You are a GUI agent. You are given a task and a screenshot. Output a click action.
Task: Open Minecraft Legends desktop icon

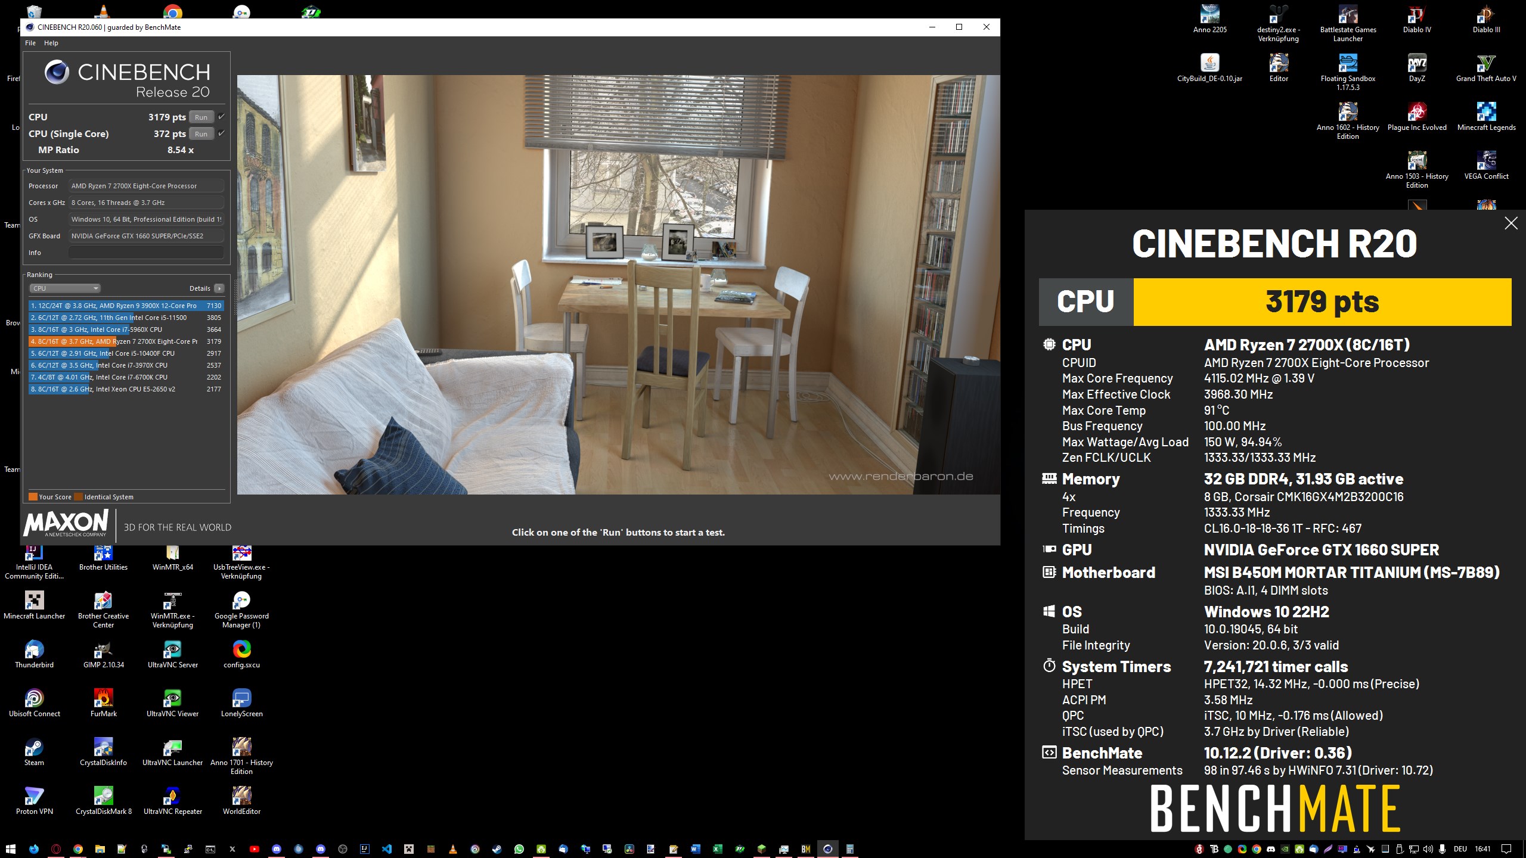1486,117
